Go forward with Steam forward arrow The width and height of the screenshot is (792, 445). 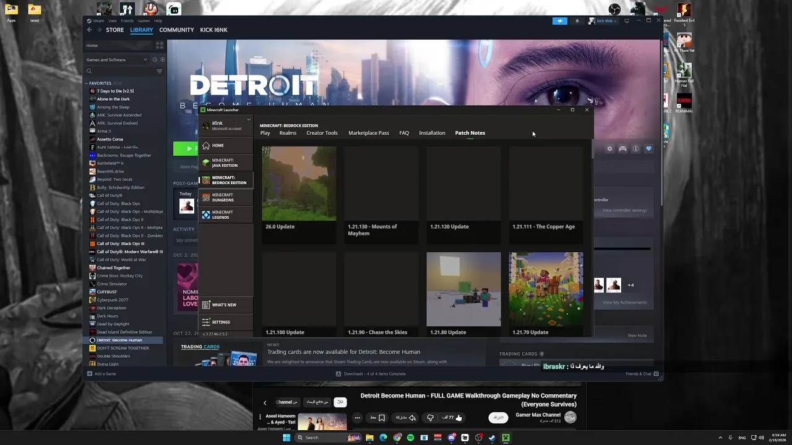click(x=98, y=30)
